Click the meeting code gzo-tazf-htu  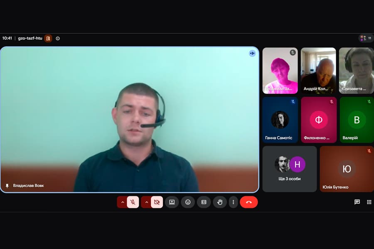click(x=30, y=38)
